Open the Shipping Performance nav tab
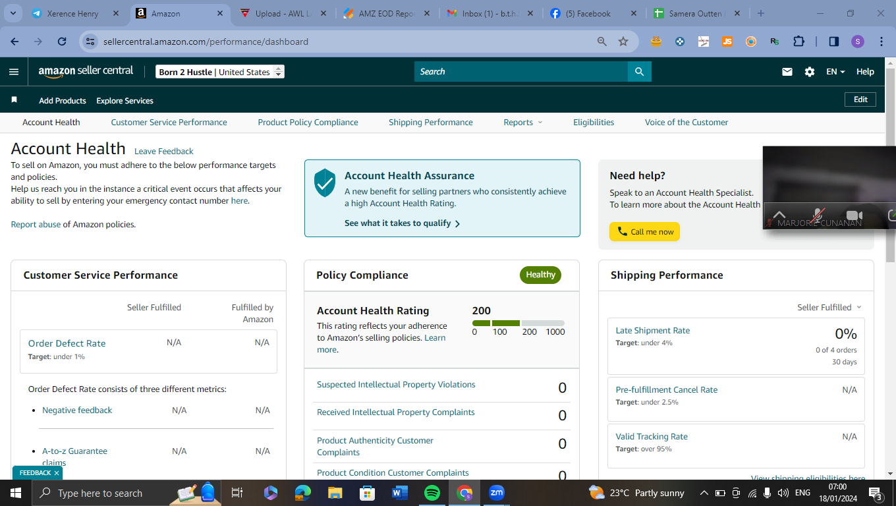 click(431, 123)
